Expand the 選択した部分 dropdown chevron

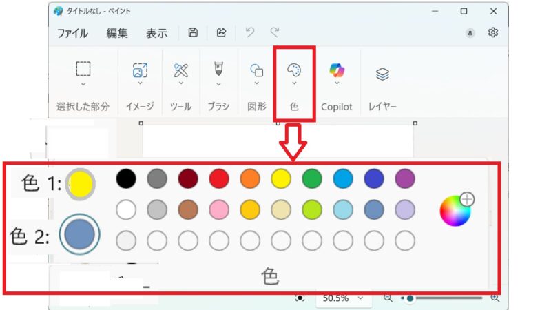coord(83,84)
